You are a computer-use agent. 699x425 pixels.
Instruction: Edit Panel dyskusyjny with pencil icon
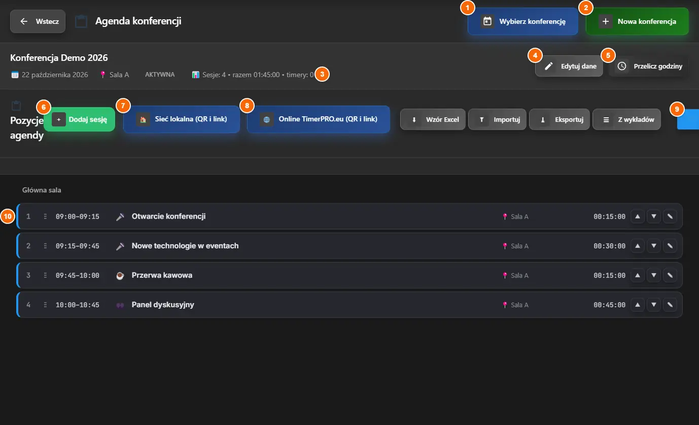pos(670,305)
